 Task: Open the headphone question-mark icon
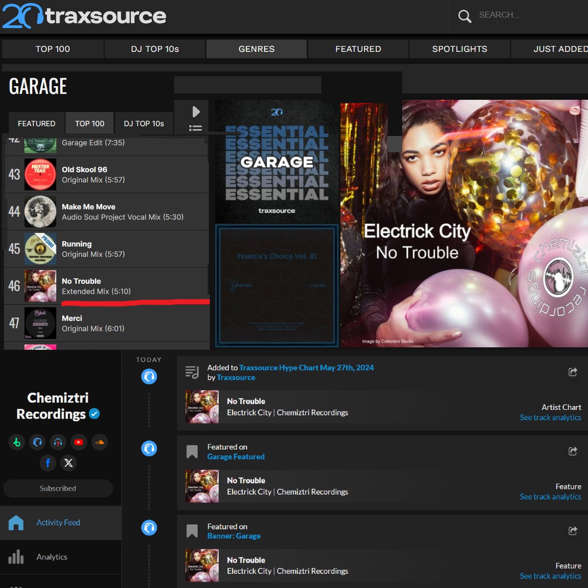[x=58, y=442]
